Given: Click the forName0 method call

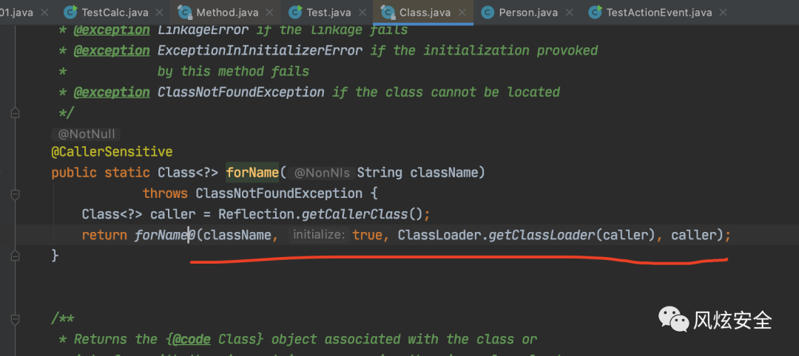Looking at the screenshot, I should pos(165,235).
